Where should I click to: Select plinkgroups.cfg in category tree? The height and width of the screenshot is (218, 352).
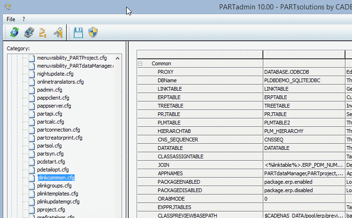54,186
